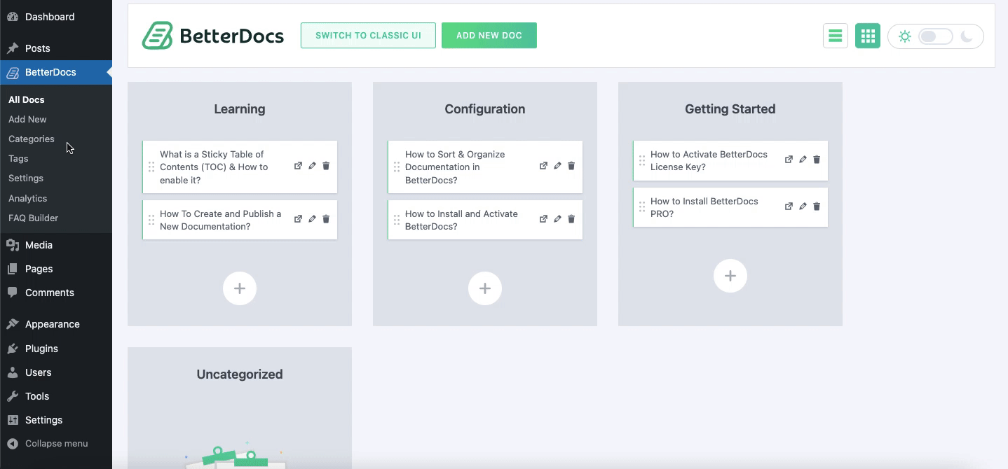
Task: Delete the Sticky Table of Contents doc
Action: click(x=326, y=167)
